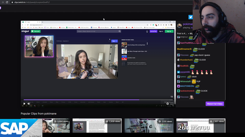Mute the clip volume
The width and height of the screenshot is (245, 137).
[29, 104]
